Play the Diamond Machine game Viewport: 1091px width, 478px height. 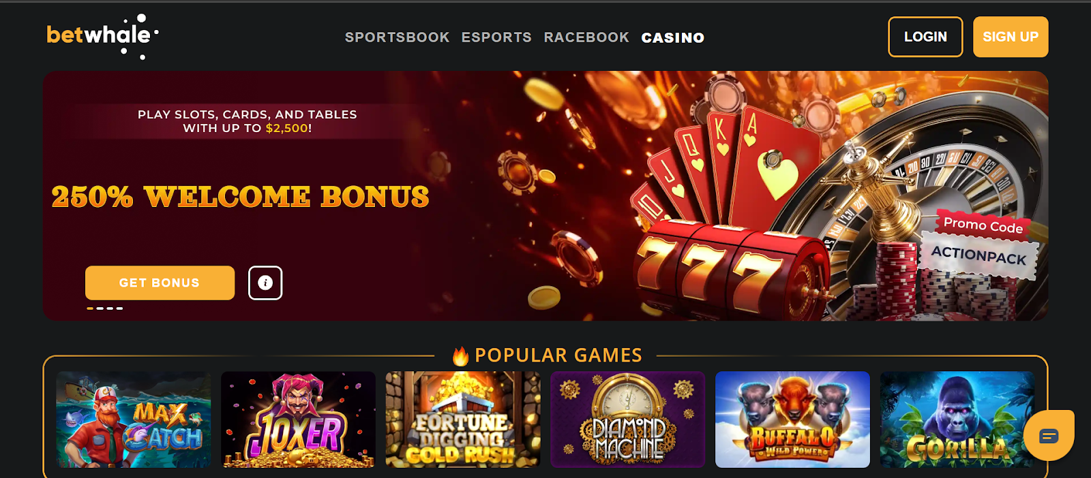628,419
